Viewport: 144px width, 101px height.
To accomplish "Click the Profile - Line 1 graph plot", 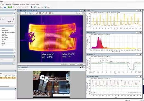I will point(116,20).
